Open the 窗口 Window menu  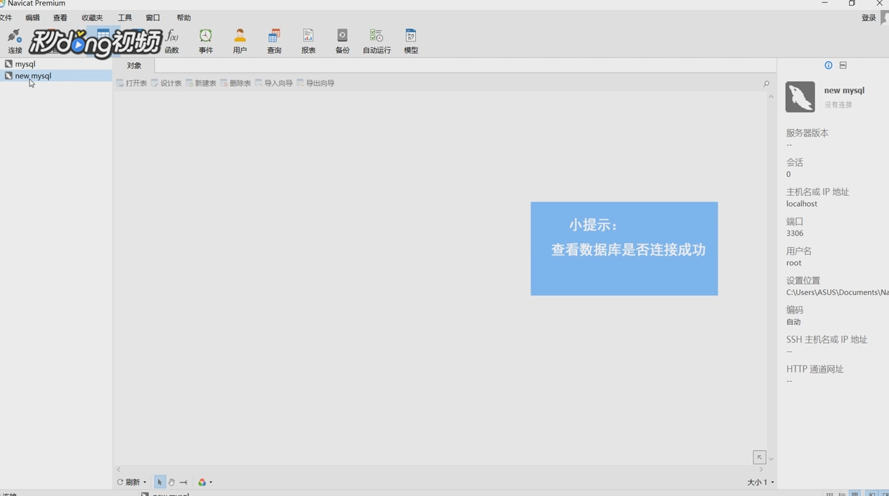[x=153, y=18]
